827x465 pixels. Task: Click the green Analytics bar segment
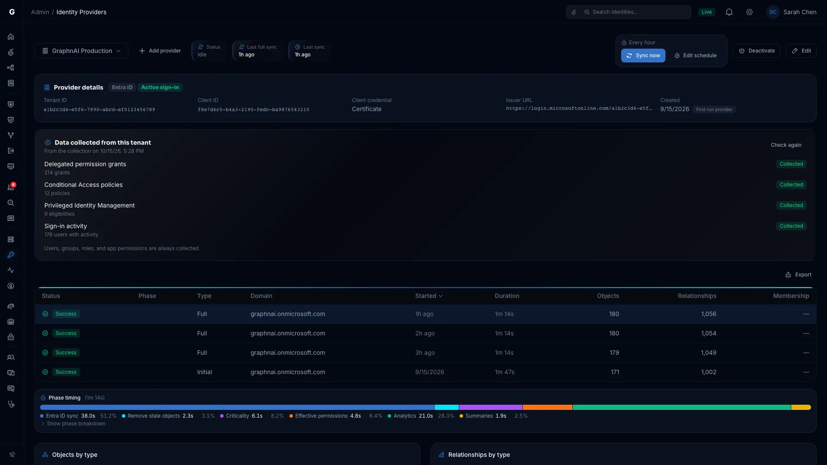682,407
